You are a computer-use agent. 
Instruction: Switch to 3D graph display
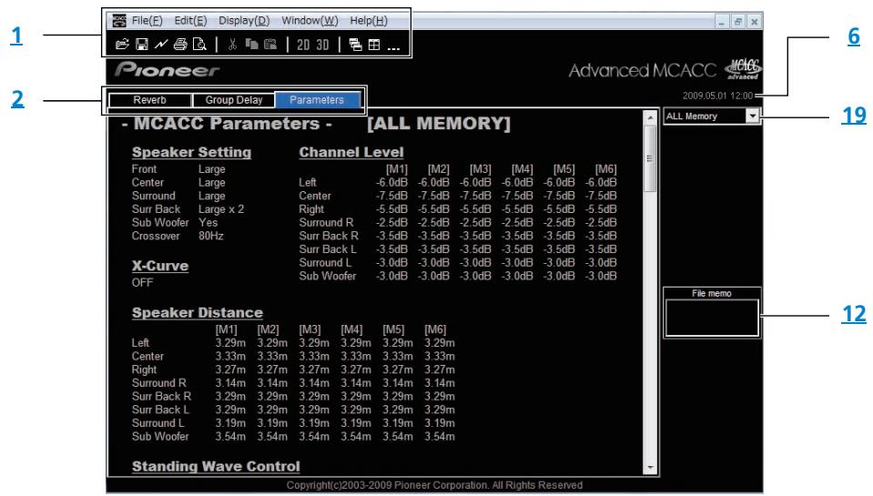click(323, 45)
